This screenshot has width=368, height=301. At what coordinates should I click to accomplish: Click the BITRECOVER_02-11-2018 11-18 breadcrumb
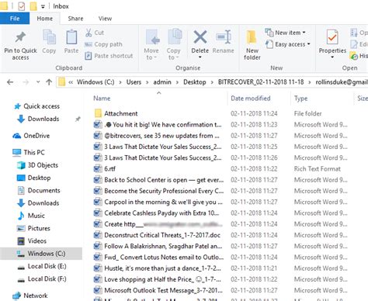coord(261,82)
